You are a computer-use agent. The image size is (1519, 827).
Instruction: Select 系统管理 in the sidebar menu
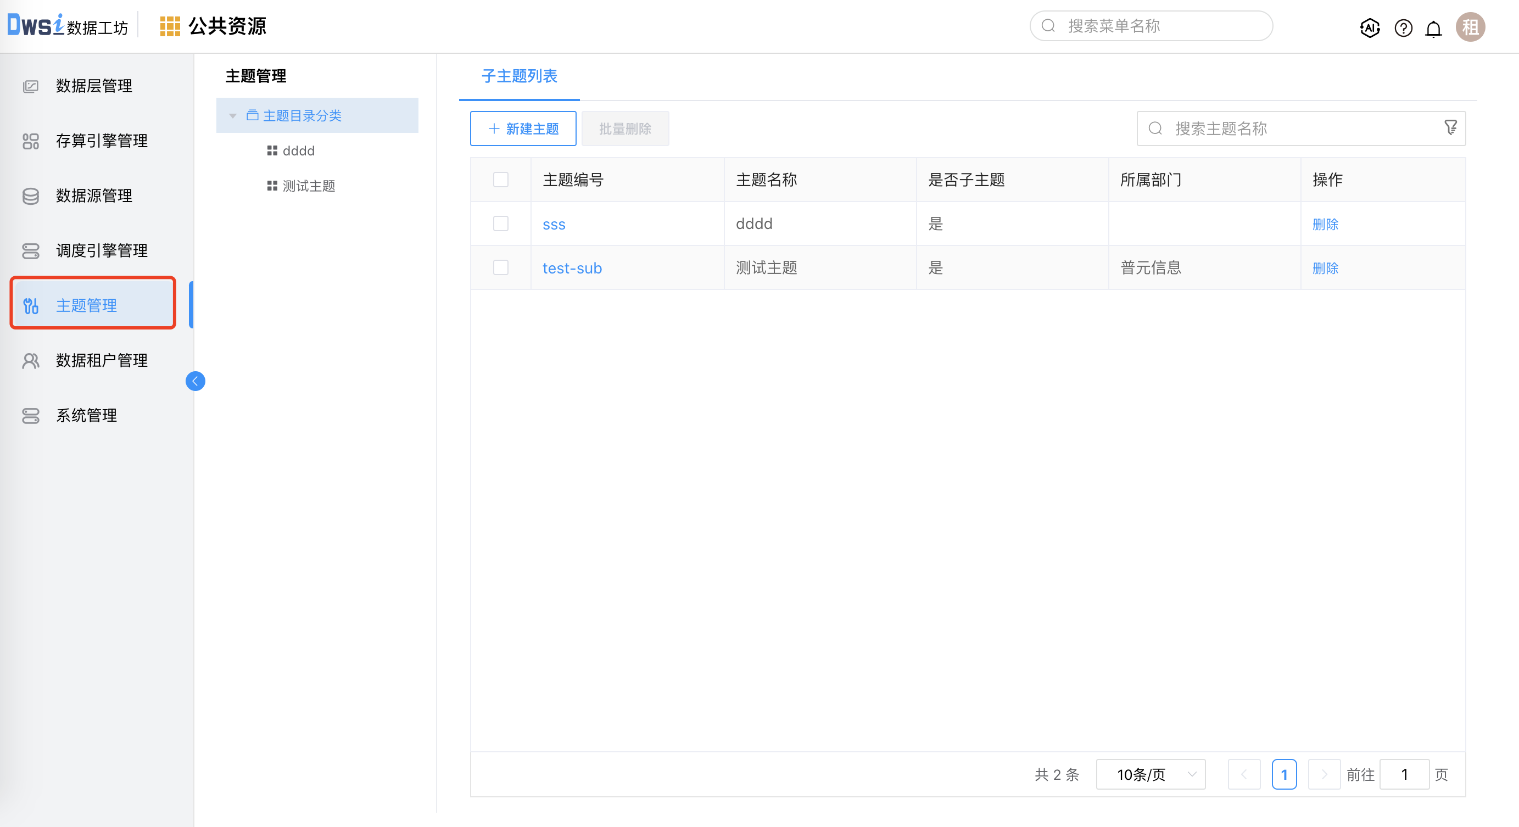point(86,415)
